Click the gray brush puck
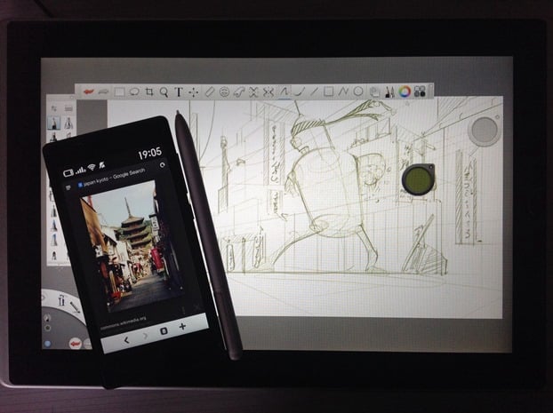Screen dimensions: 553x413 pyautogui.click(x=485, y=131)
